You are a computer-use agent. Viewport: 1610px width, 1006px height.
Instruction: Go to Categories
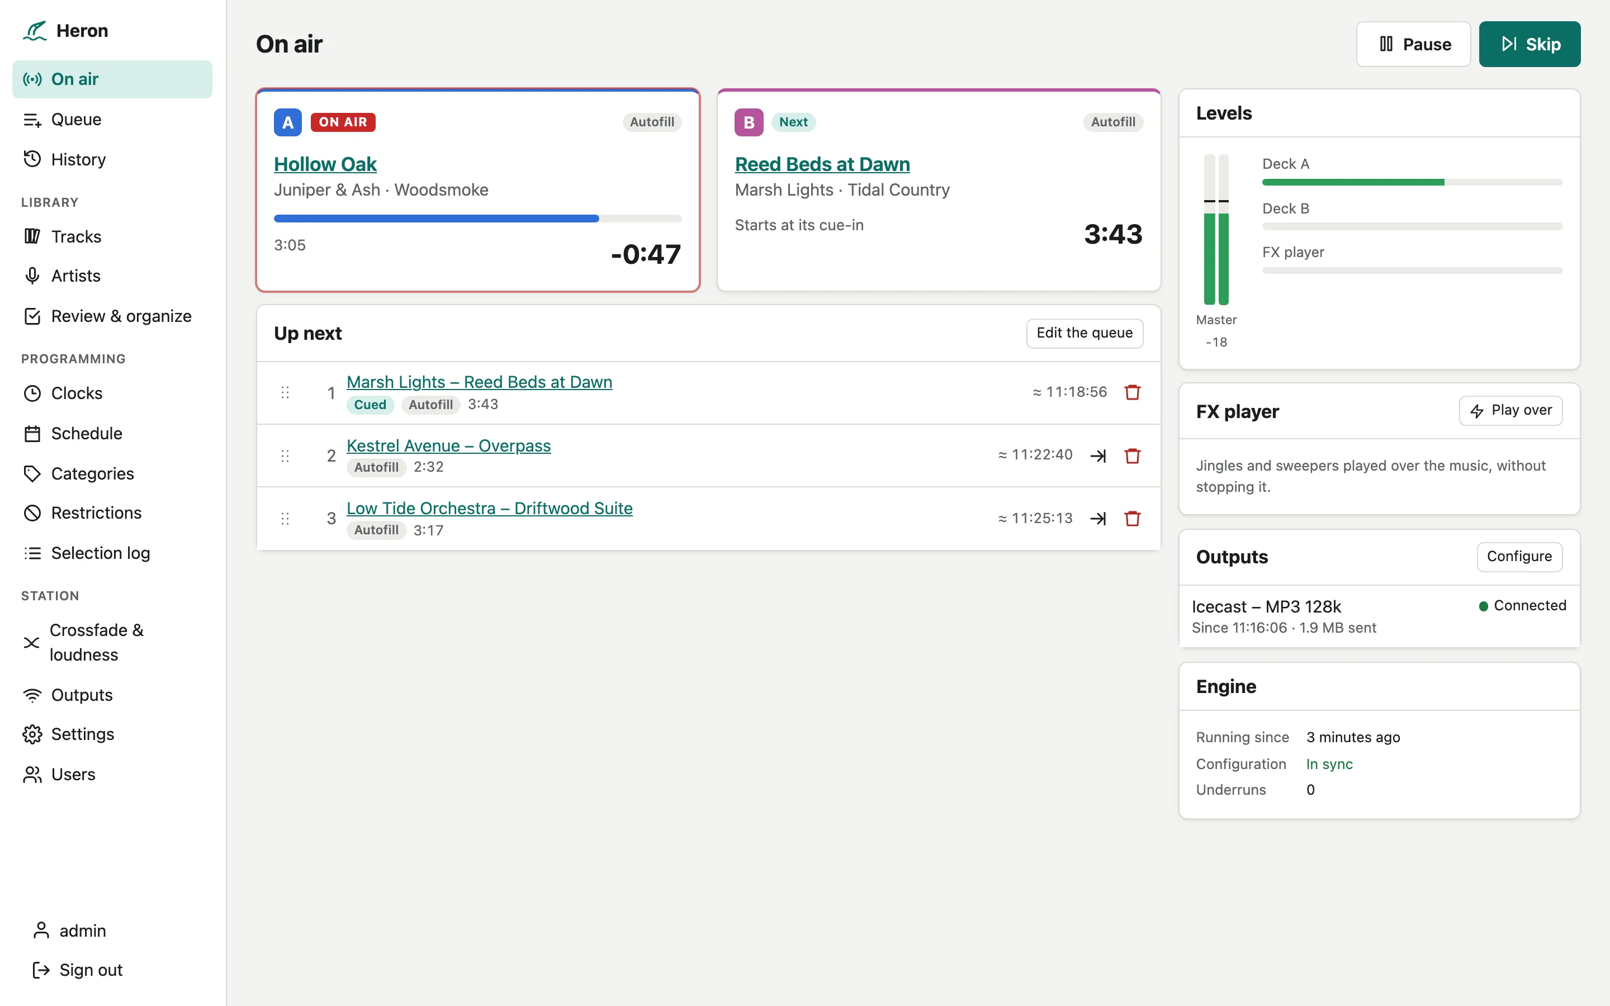pyautogui.click(x=112, y=474)
